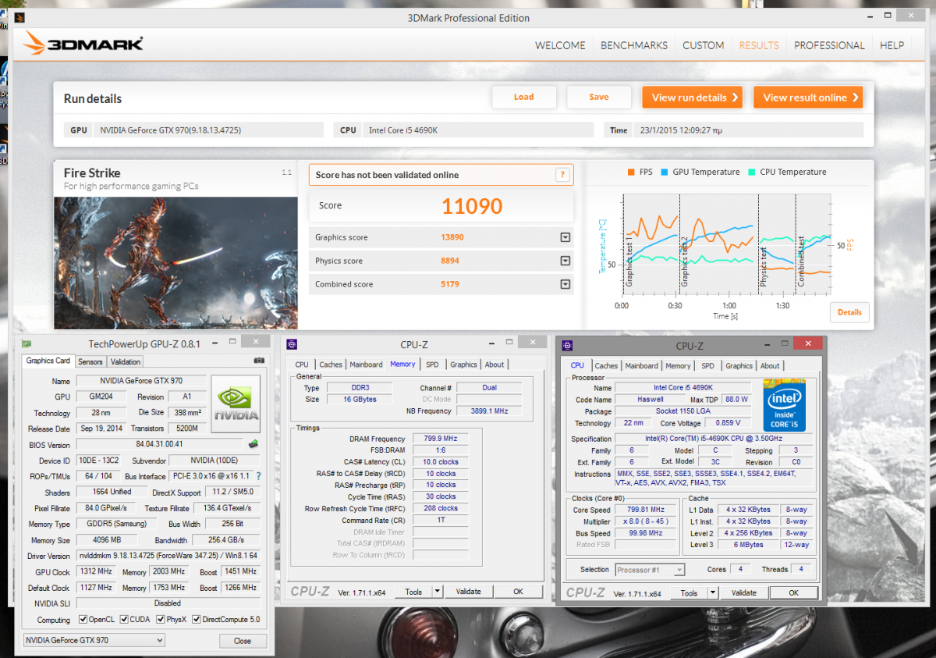Image resolution: width=936 pixels, height=658 pixels.
Task: Expand the Combined score details arrow
Action: click(565, 285)
